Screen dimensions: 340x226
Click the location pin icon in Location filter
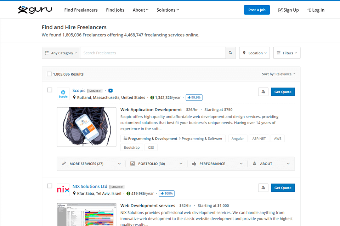(244, 53)
